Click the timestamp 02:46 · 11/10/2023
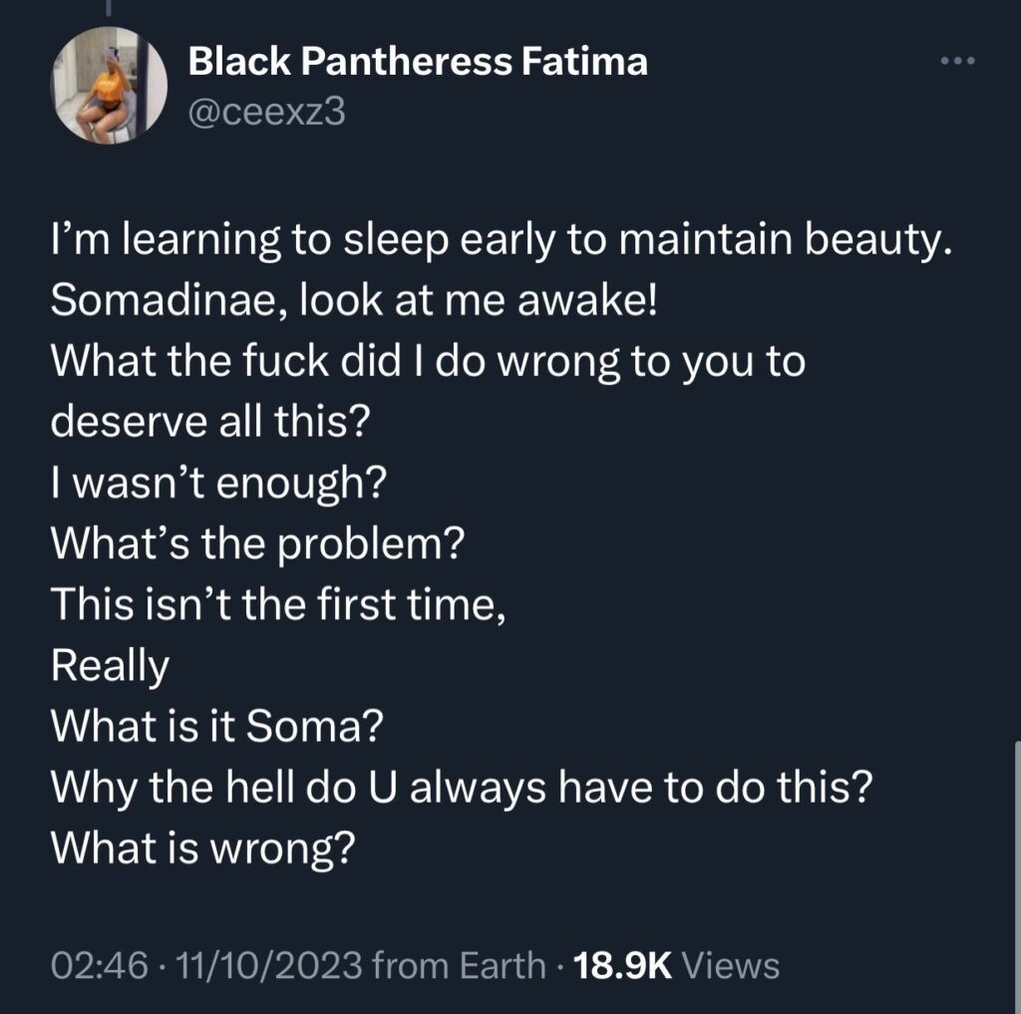This screenshot has height=1014, width=1021. coord(179,965)
